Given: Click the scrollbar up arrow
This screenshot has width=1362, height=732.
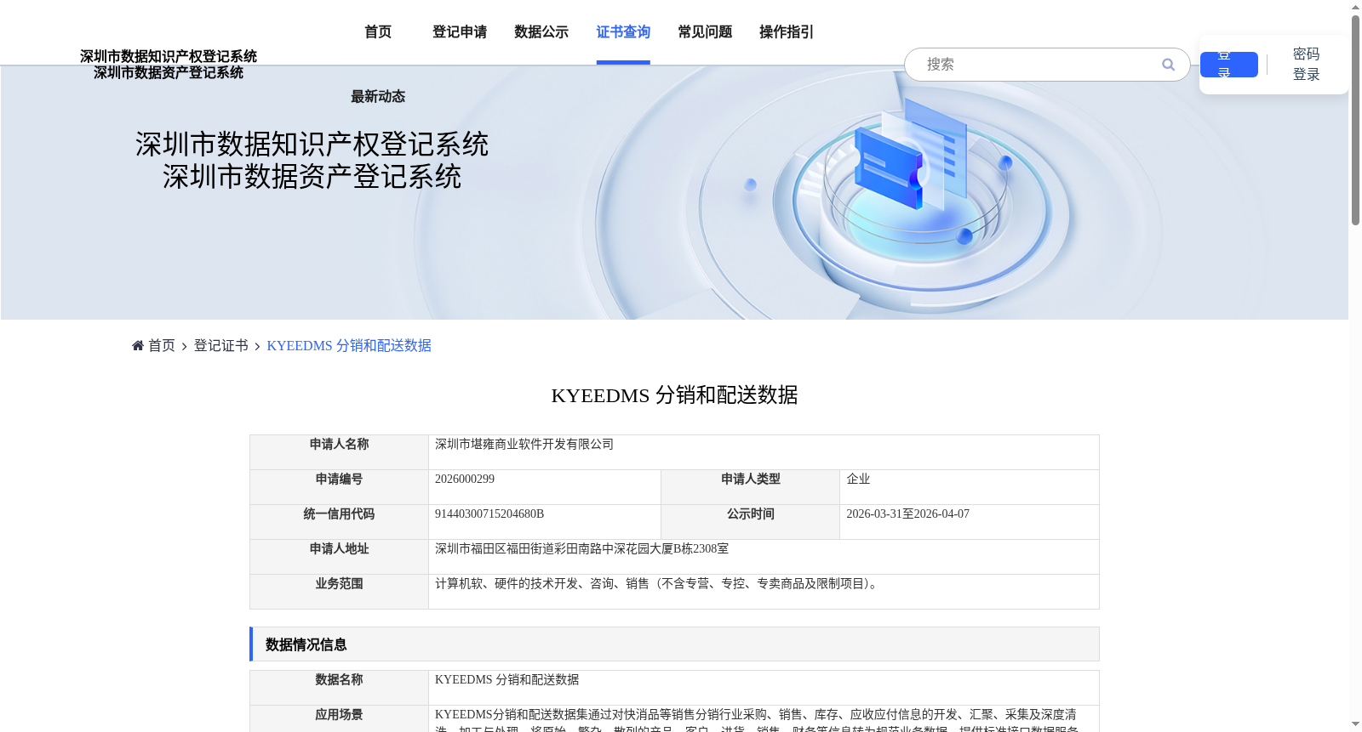Looking at the screenshot, I should [x=1355, y=7].
